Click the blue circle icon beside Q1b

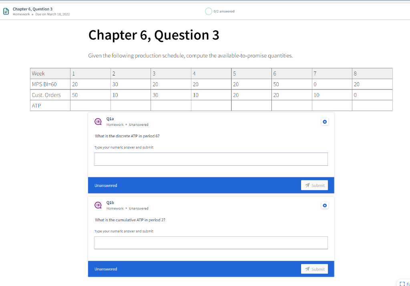tap(325, 205)
